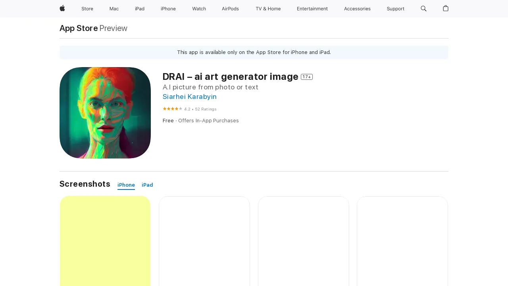Screen dimensions: 508x286
Task: Open Siarhei Karabyin developer link
Action: [190, 97]
